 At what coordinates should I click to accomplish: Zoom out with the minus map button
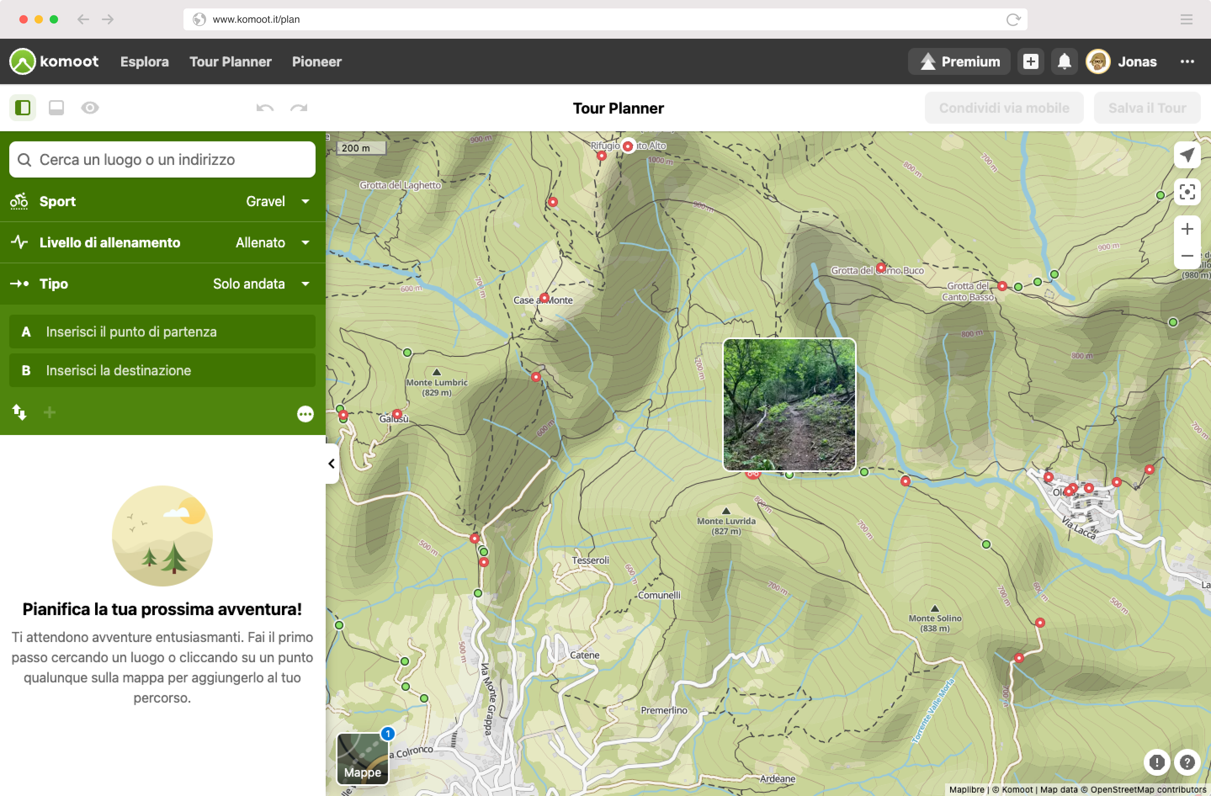pos(1187,256)
